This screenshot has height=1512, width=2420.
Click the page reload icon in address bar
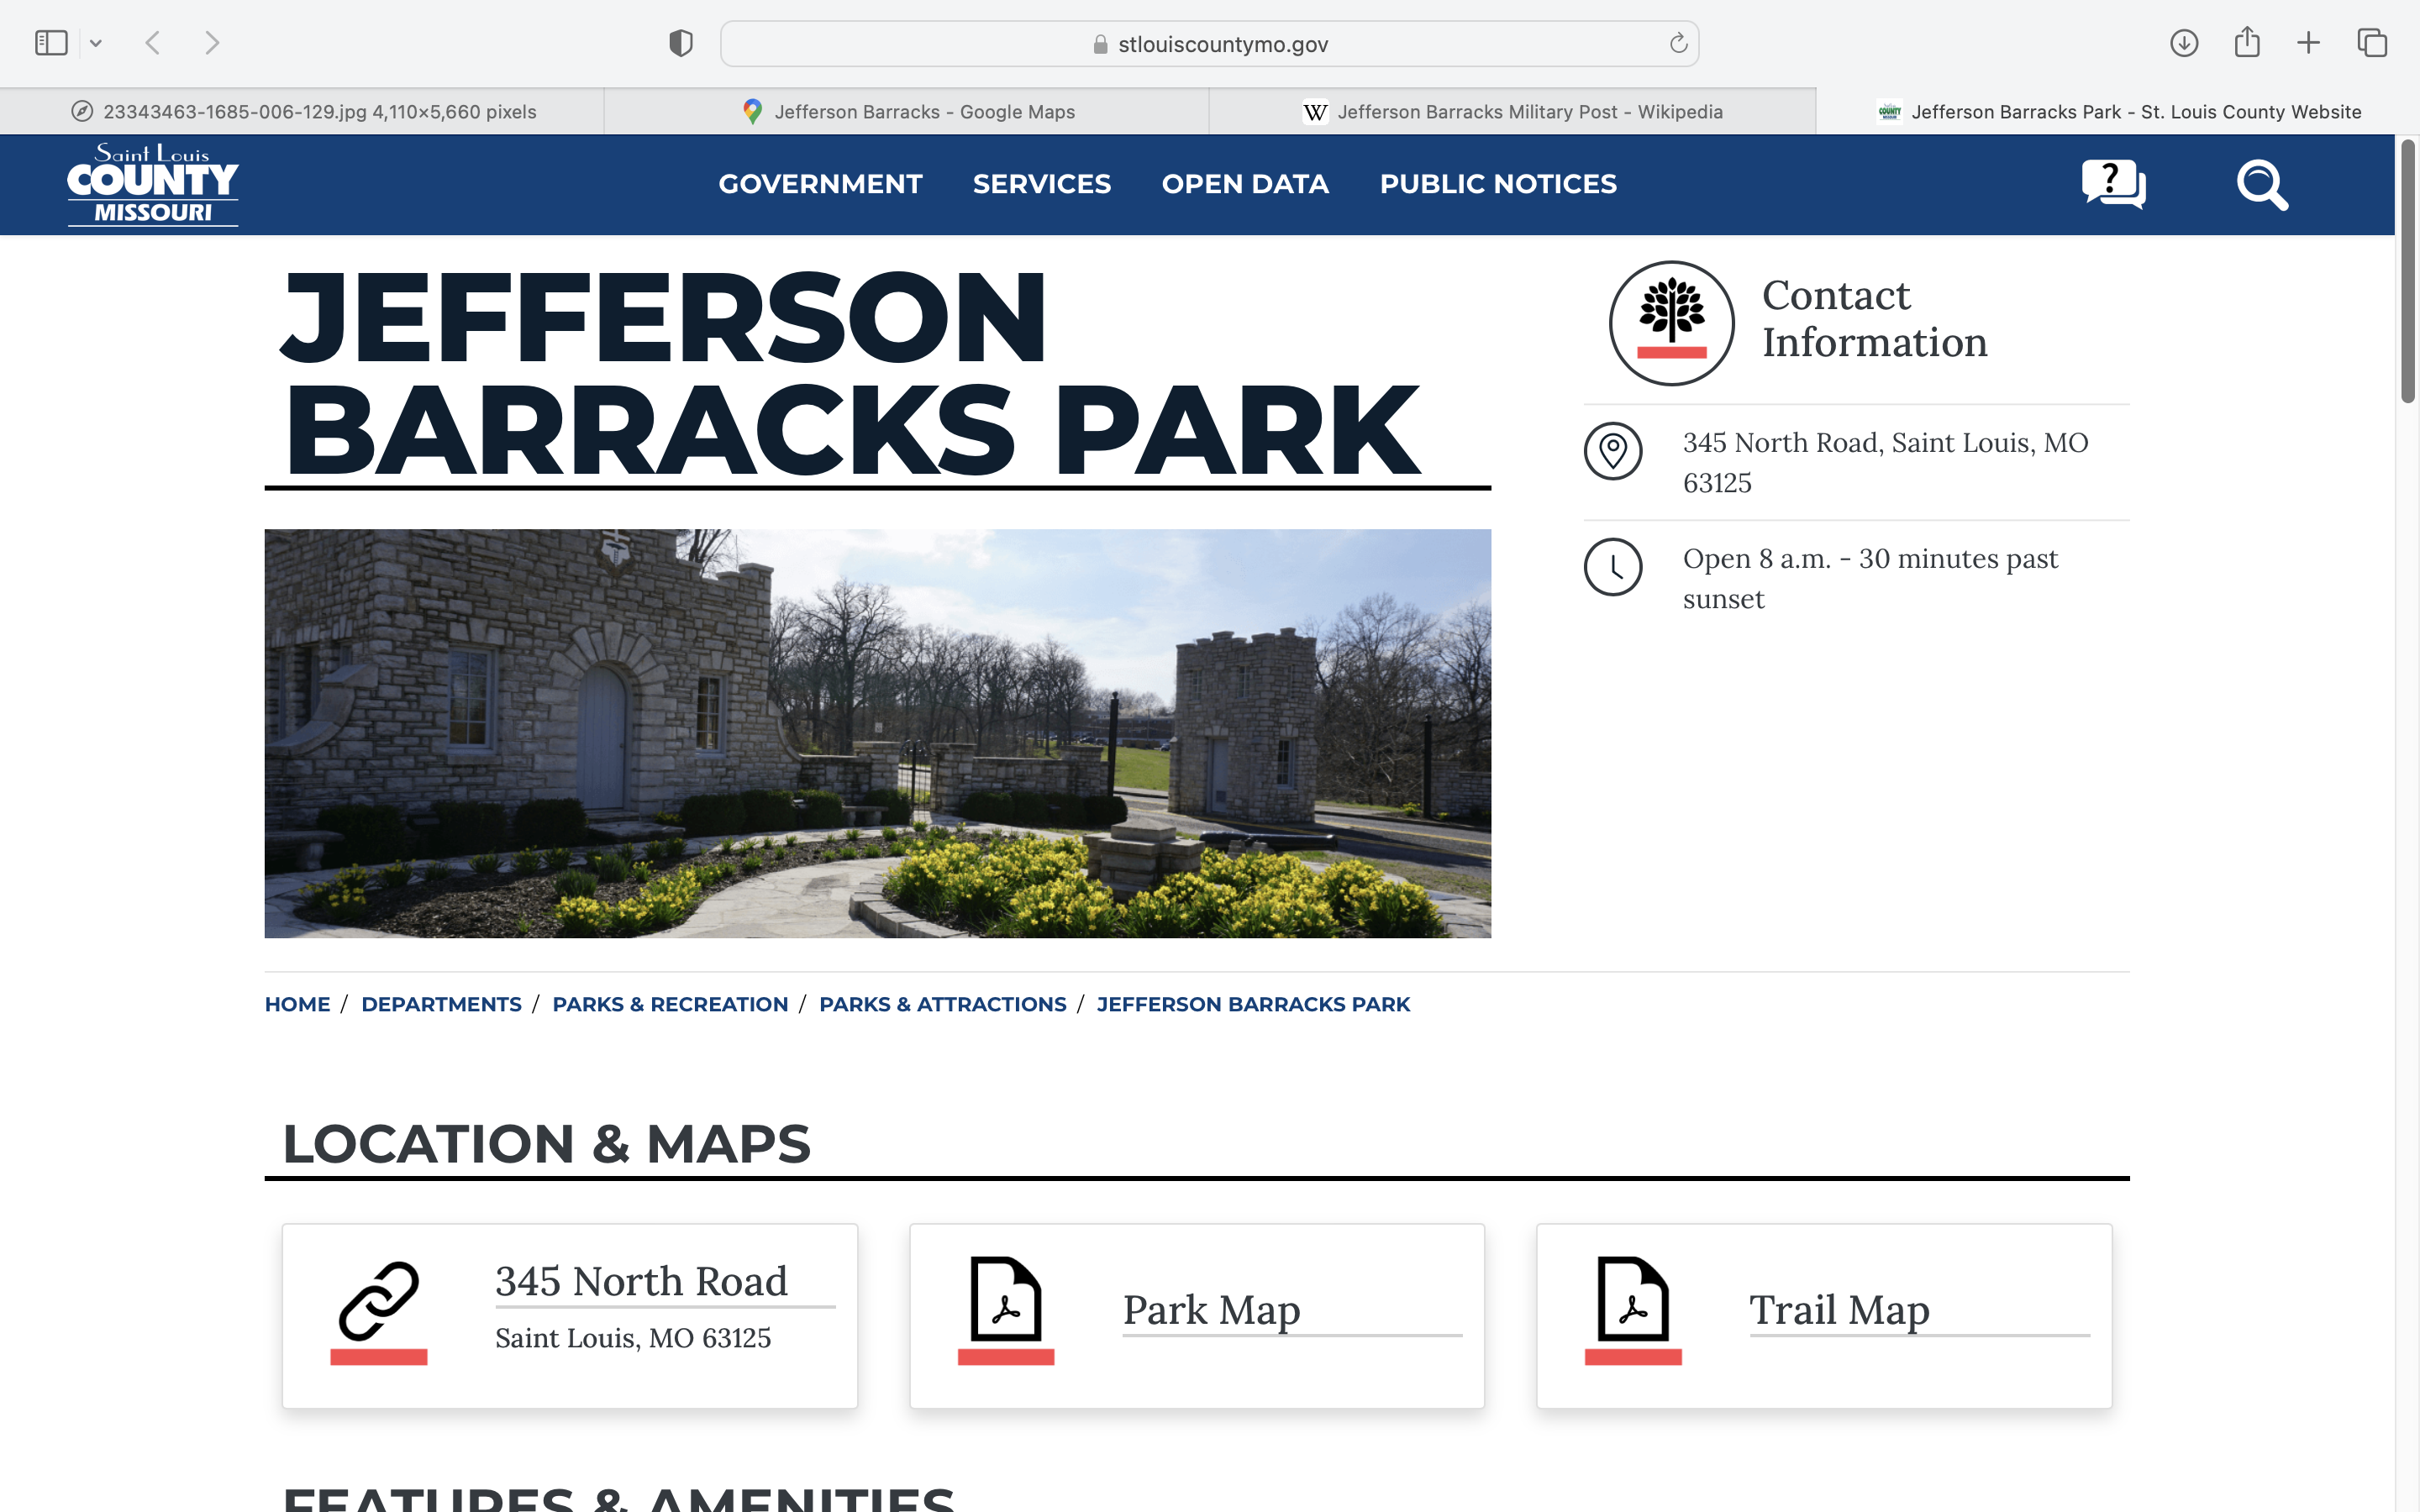pos(1678,43)
